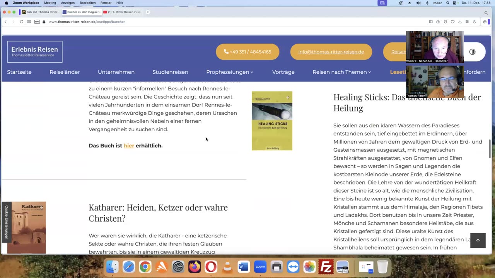The height and width of the screenshot is (278, 495).
Task: Click the Healing Sticks book cover
Action: coord(272,121)
